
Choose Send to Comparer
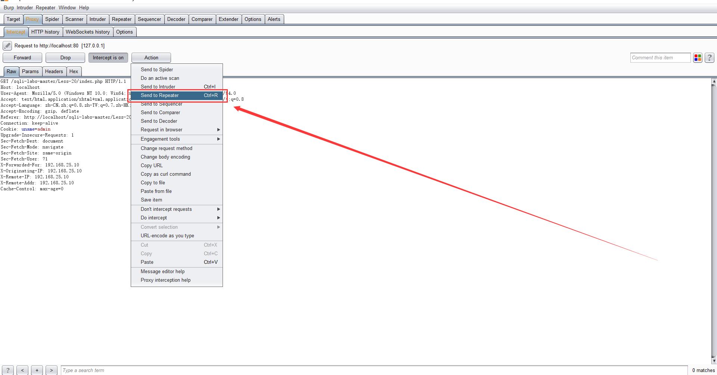coord(177,113)
